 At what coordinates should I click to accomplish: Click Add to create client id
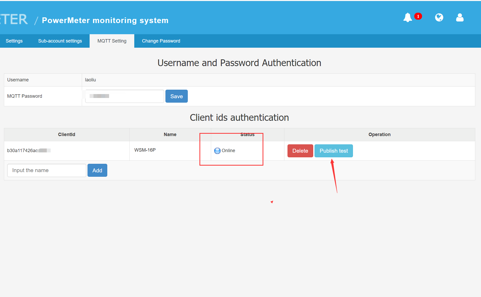click(x=97, y=171)
